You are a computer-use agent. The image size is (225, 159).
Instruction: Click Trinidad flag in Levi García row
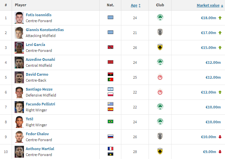(x=110, y=47)
